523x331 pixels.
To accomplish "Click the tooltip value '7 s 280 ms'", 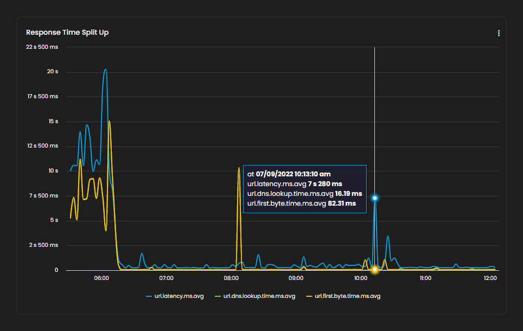I will pyautogui.click(x=325, y=184).
